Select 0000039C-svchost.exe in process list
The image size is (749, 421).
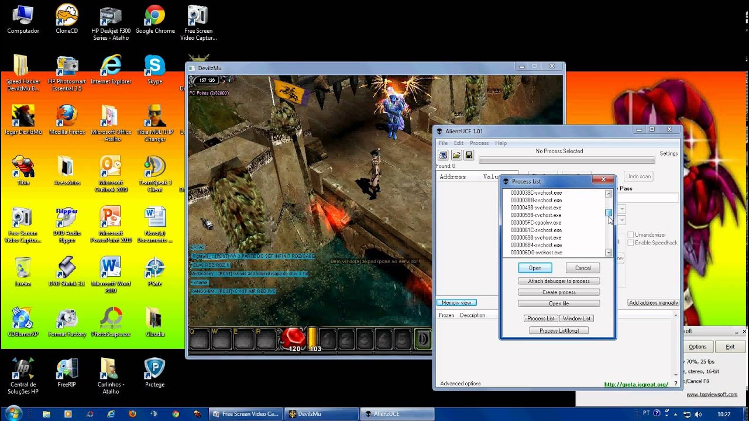tap(536, 193)
